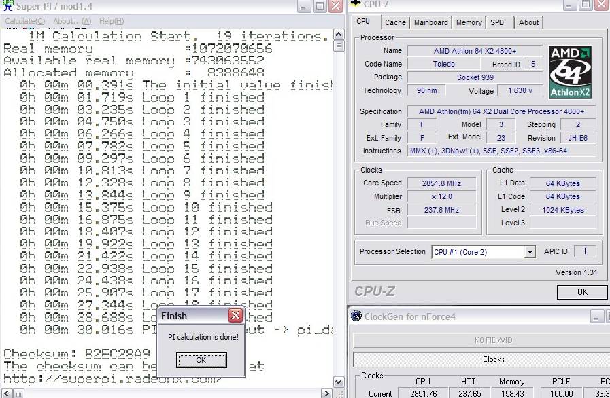
Task: Switch to the Cache tab in CPU-Z
Action: (x=395, y=22)
